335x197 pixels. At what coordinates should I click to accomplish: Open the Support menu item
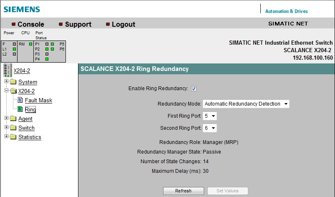[x=78, y=24]
